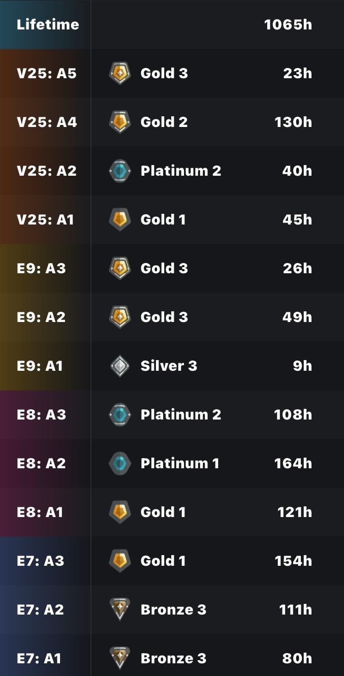Select the Lifetime row label
Image resolution: width=344 pixels, height=676 pixels.
48,24
